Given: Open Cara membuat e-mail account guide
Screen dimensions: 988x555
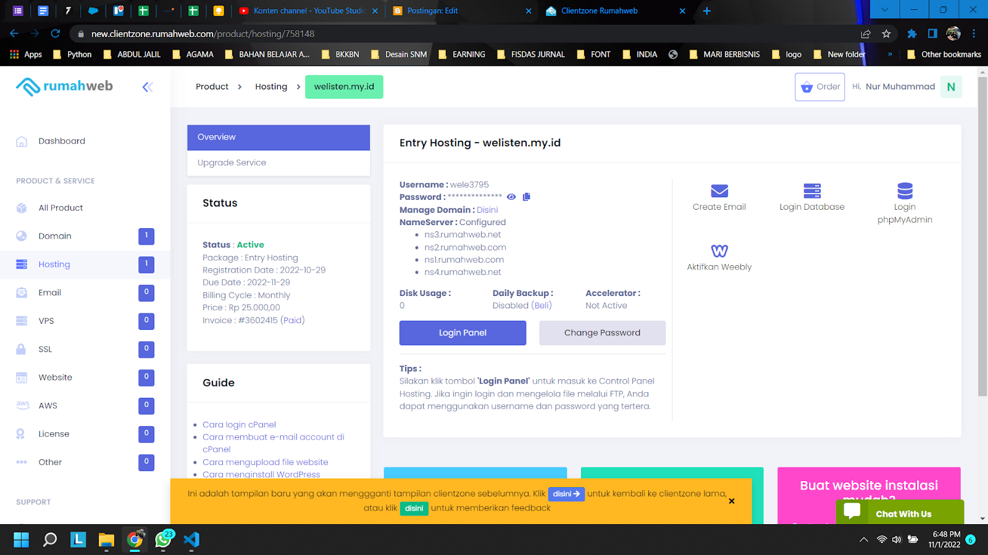Looking at the screenshot, I should click(274, 443).
